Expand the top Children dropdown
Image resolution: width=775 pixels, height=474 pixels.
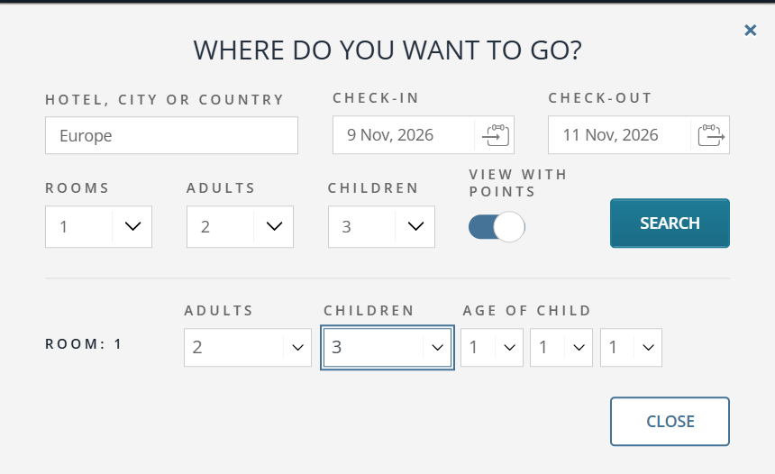(x=381, y=227)
